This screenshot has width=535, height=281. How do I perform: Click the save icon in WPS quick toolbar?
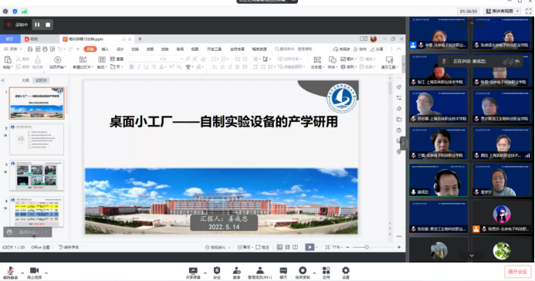pos(30,49)
